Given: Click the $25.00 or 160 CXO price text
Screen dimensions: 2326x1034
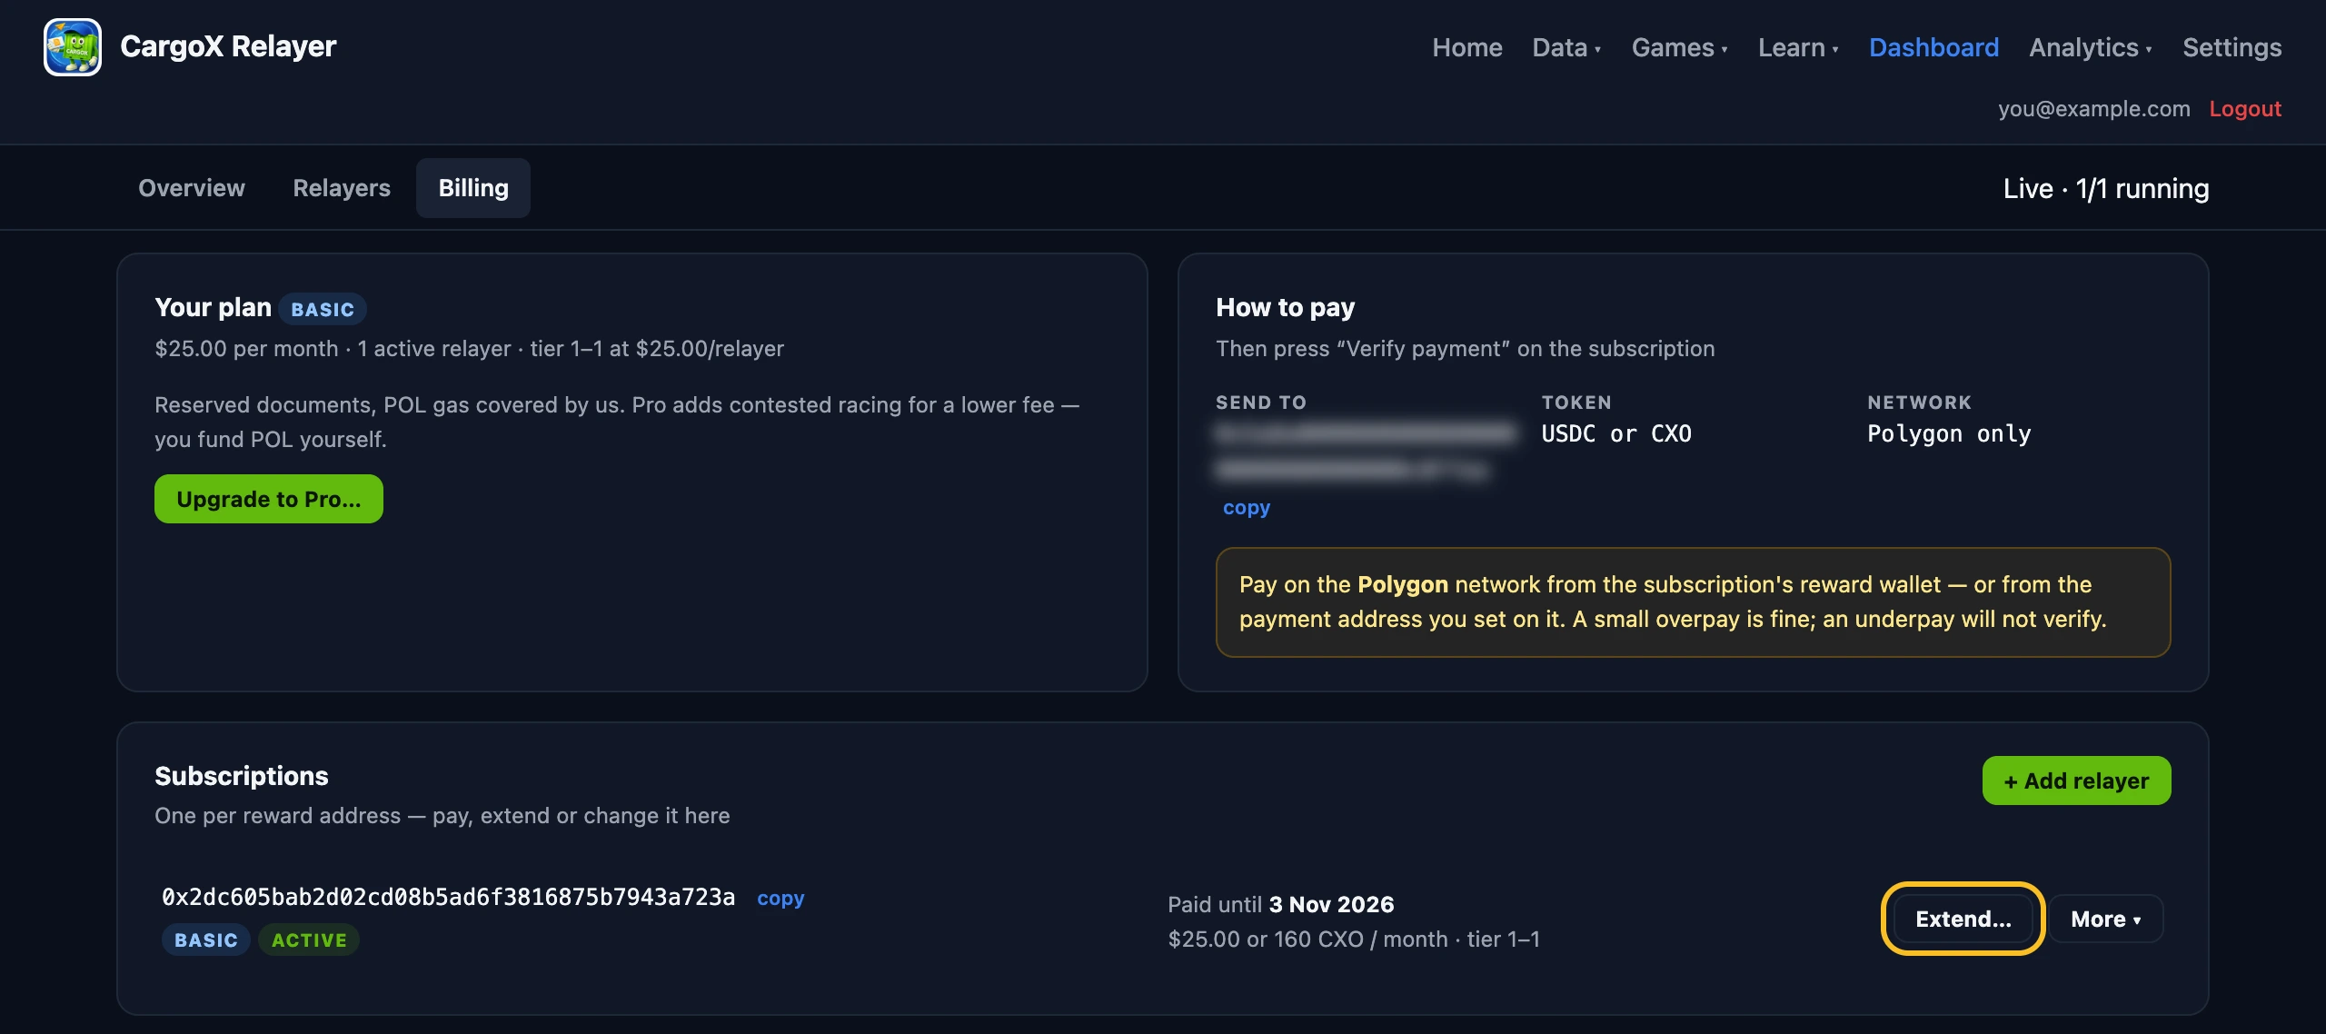Looking at the screenshot, I should pyautogui.click(x=1354, y=940).
